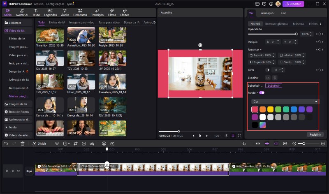329x194 pixels.
Task: Select the blue background color swatch
Action: [294, 109]
